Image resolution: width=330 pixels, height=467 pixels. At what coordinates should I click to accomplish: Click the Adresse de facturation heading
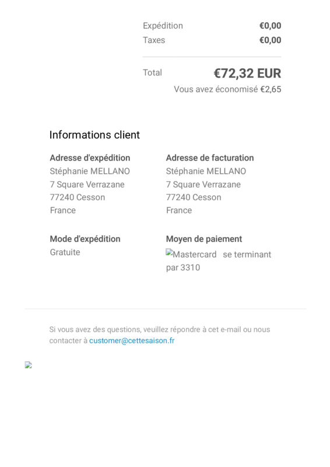click(210, 158)
